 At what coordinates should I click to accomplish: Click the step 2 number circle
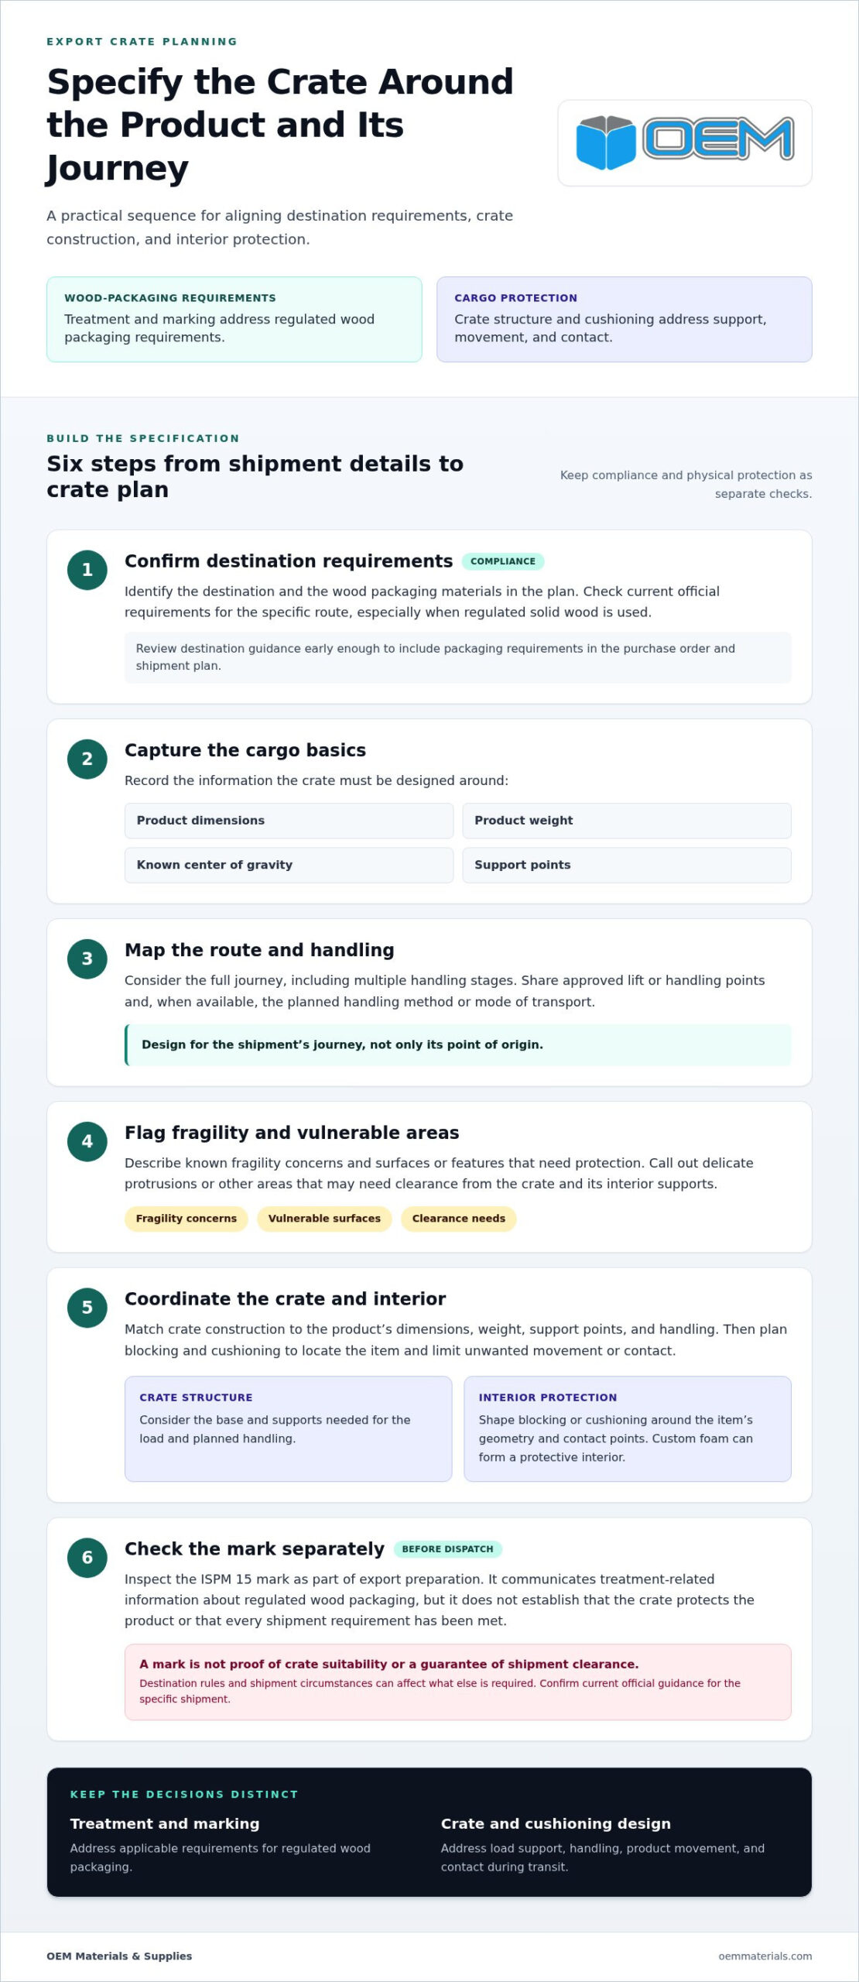(x=87, y=759)
